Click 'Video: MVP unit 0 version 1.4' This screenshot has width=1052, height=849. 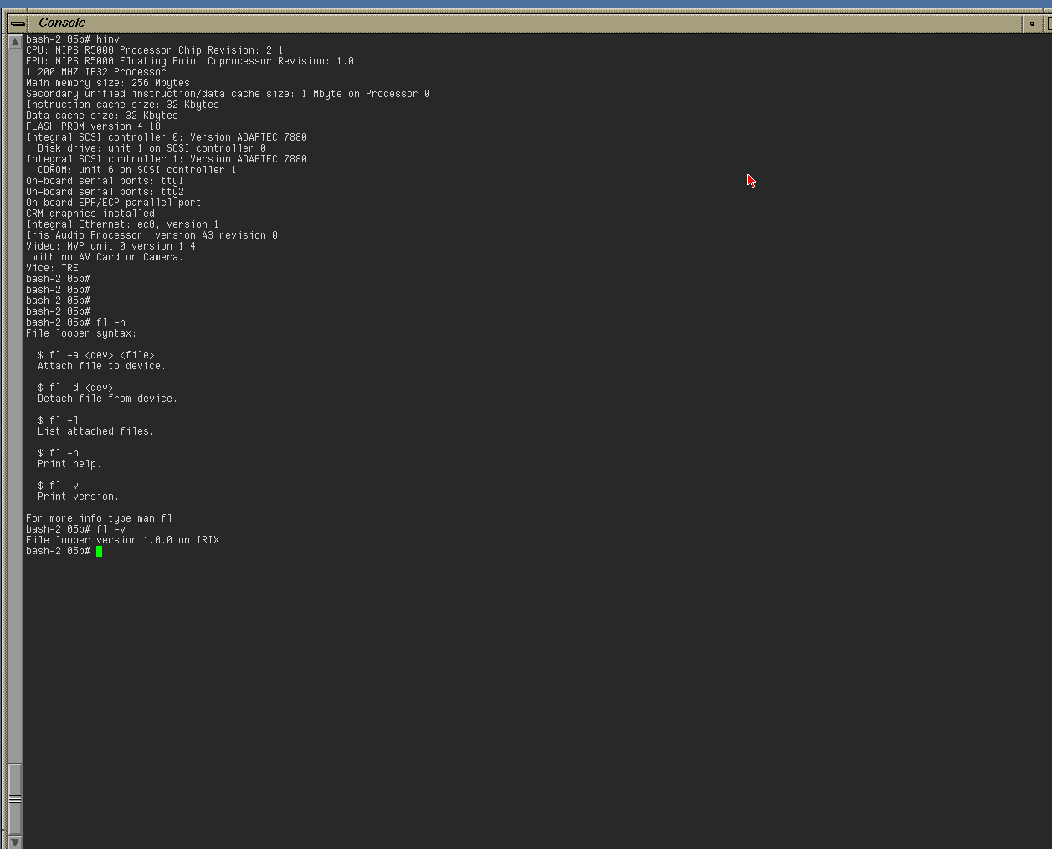click(110, 246)
